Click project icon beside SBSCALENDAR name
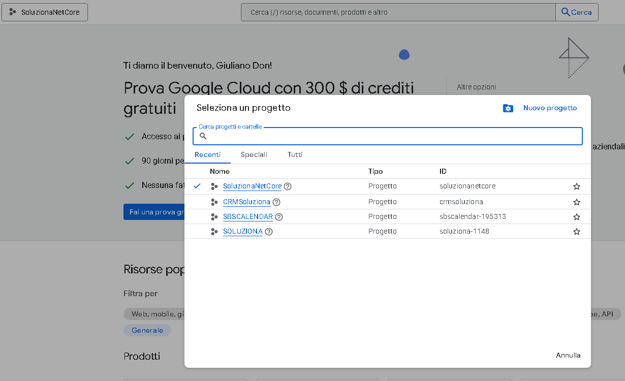 (214, 217)
